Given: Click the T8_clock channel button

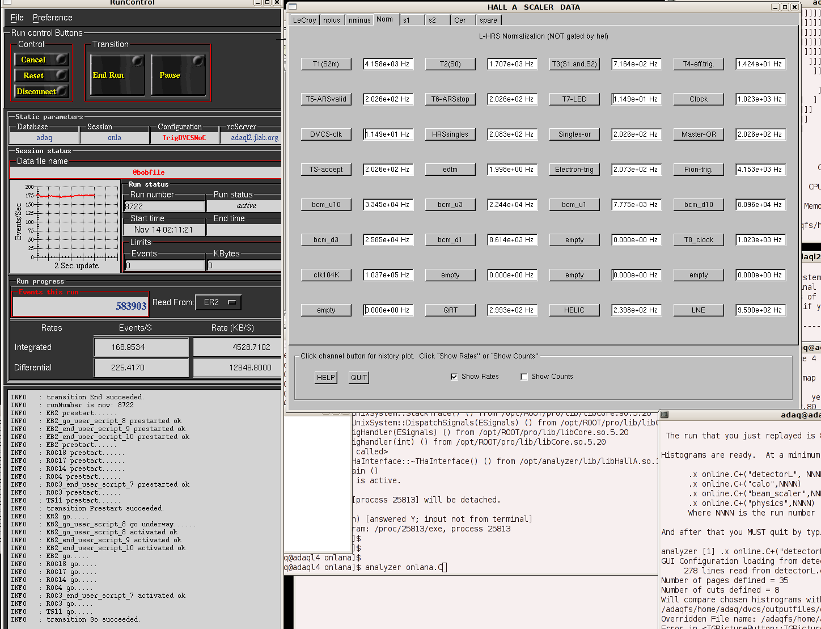Looking at the screenshot, I should pos(699,240).
